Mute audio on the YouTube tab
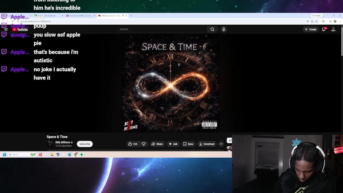Image resolution: width=343 pixels, height=193 pixels. pyautogui.click(x=123, y=16)
